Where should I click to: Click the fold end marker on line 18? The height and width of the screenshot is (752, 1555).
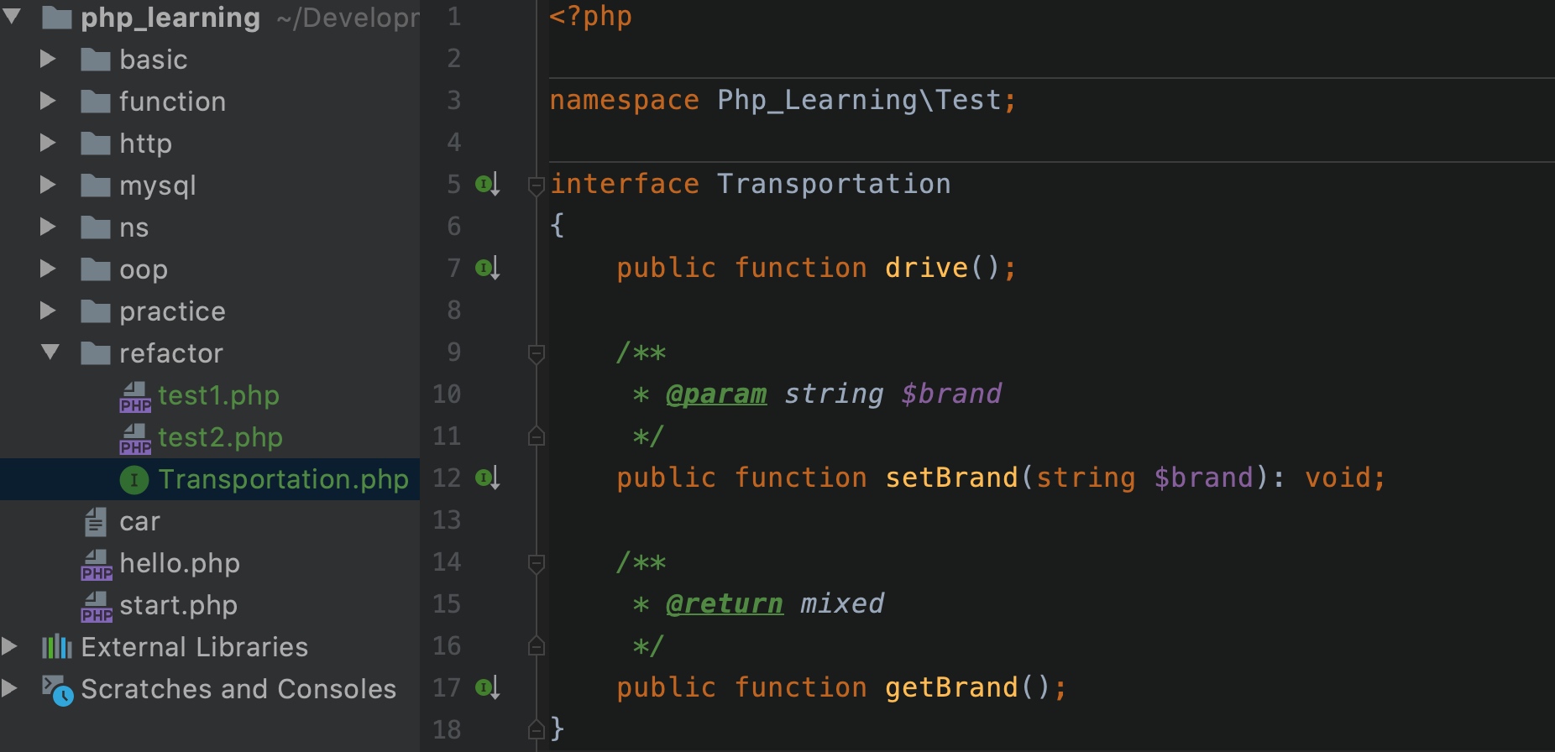click(x=536, y=729)
